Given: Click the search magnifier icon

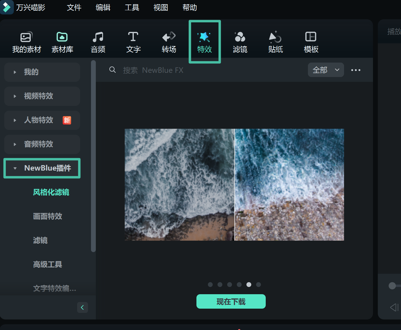Looking at the screenshot, I should (112, 69).
